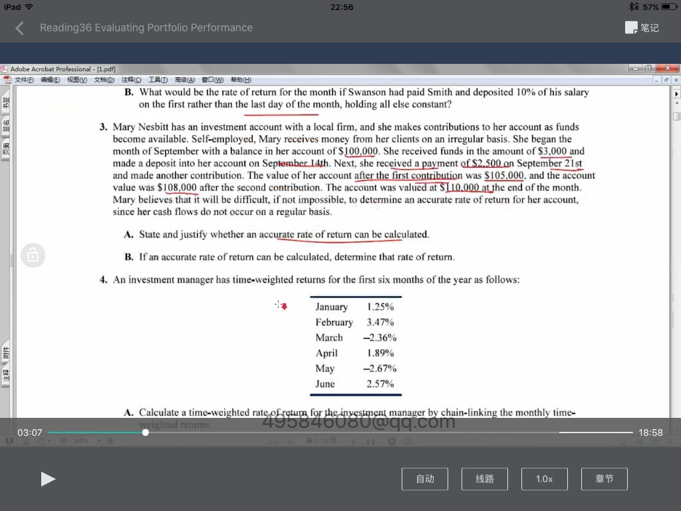Click the underlined "$108,000" value

click(x=177, y=188)
